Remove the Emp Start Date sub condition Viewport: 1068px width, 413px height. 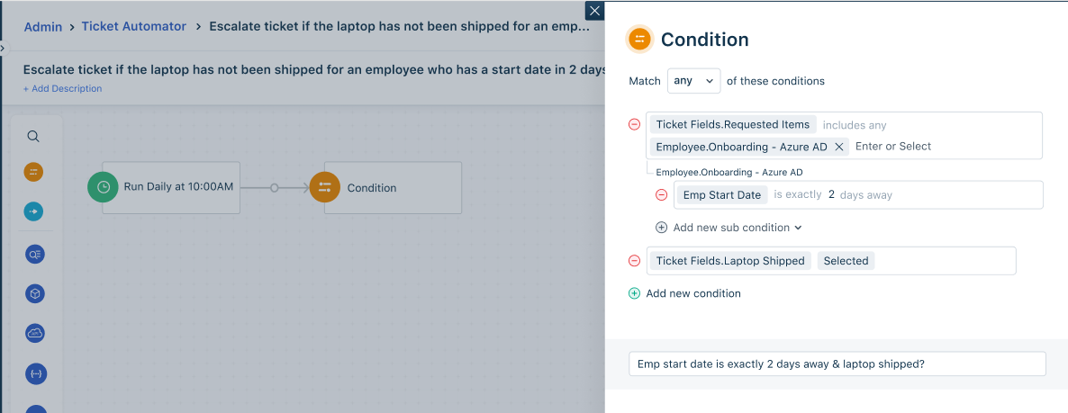coord(661,194)
